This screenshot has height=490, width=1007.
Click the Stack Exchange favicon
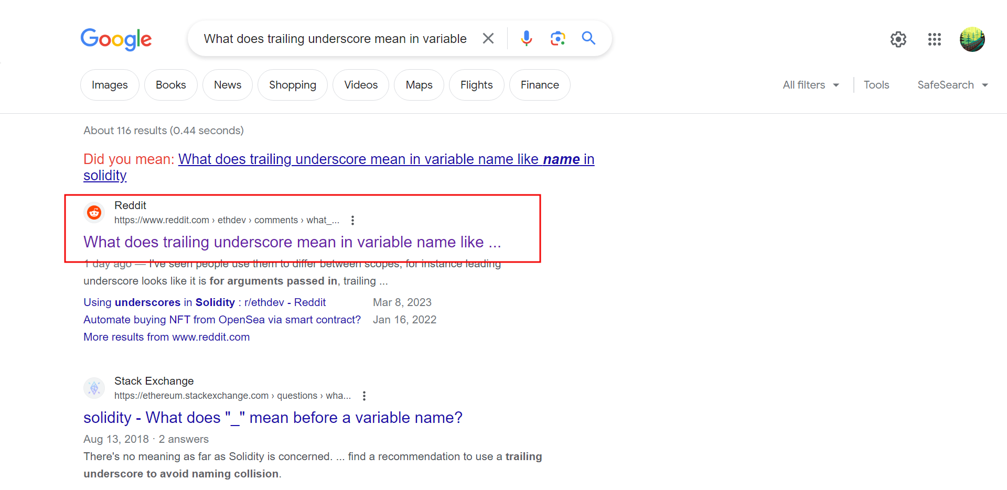pos(94,388)
